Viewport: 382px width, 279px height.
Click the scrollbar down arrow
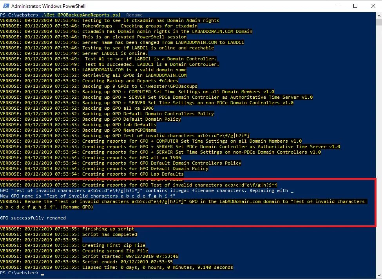(x=379, y=276)
